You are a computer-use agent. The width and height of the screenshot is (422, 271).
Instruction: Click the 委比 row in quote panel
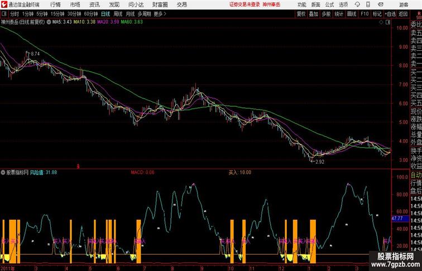[416, 25]
